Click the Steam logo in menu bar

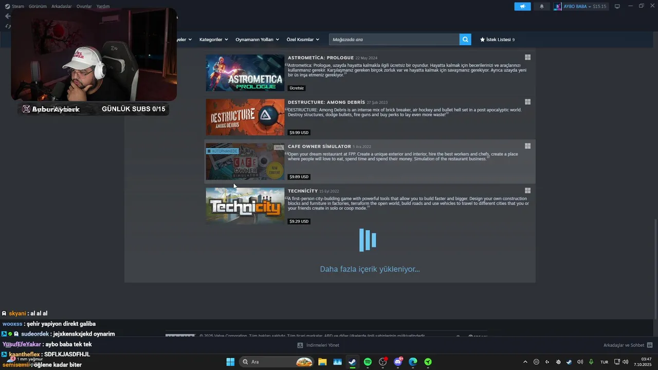click(x=7, y=7)
